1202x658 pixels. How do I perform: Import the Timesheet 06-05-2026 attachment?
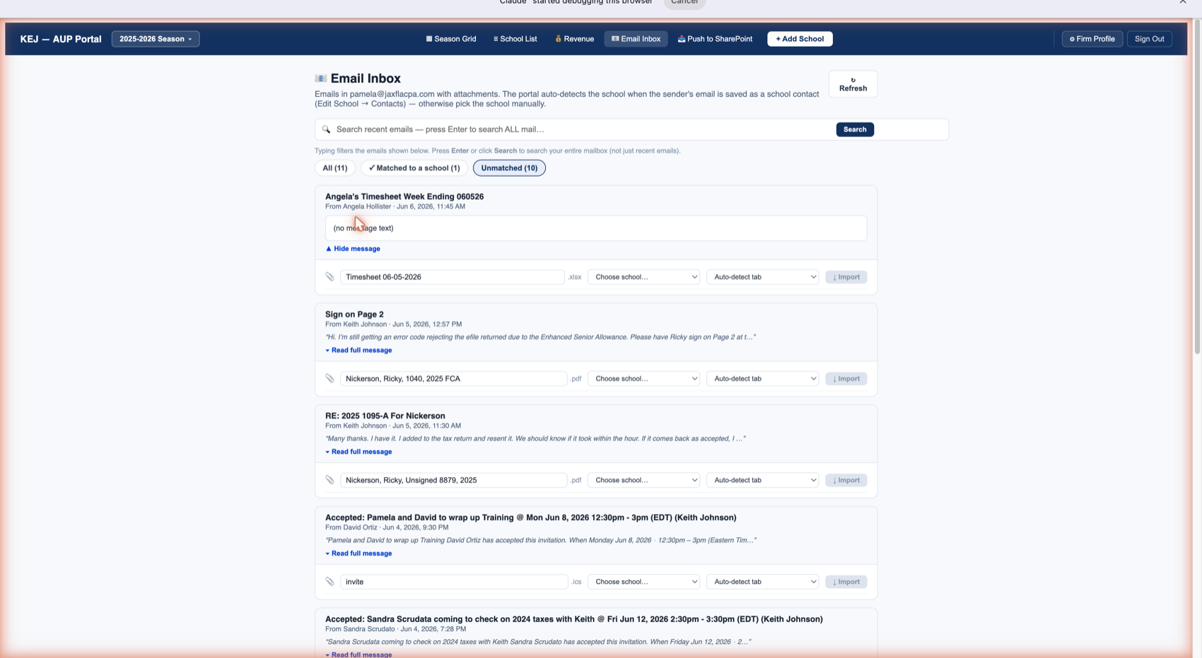[846, 277]
